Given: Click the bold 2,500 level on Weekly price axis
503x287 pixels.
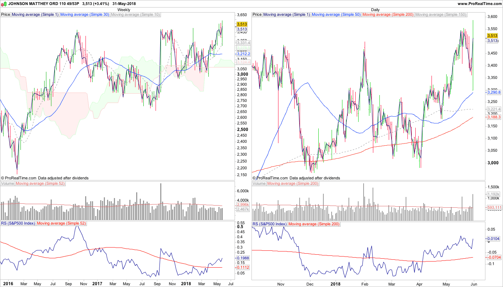Looking at the screenshot, I should click(x=242, y=130).
